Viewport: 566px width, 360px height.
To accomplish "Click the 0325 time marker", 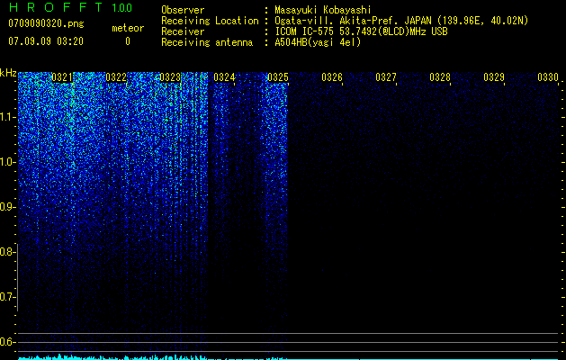I will click(x=278, y=77).
